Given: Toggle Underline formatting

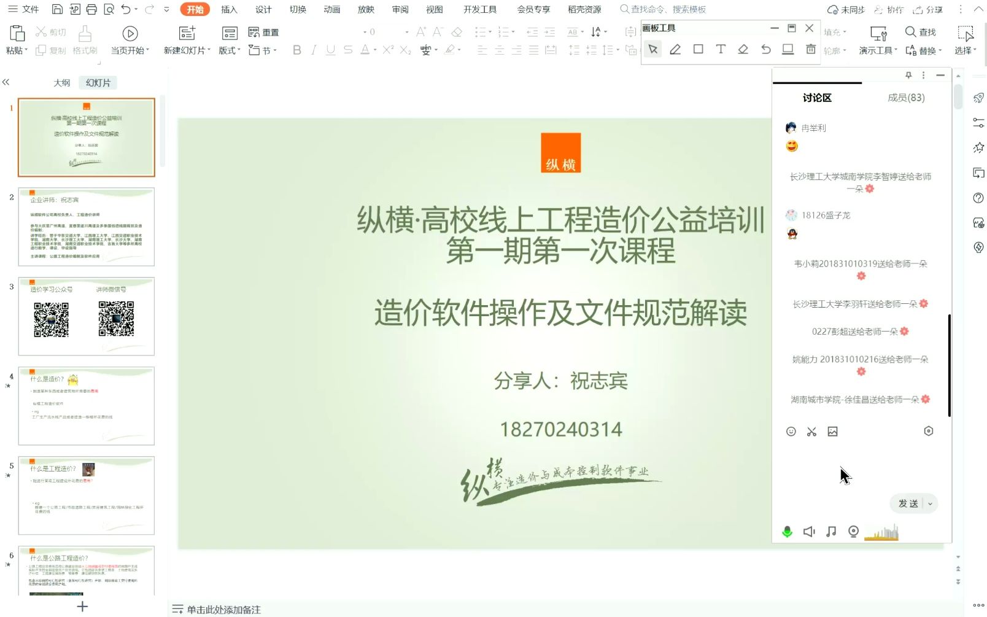Looking at the screenshot, I should (x=330, y=50).
